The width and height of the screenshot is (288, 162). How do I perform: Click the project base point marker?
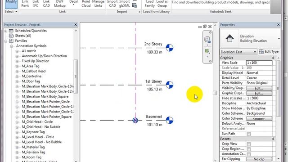[x=135, y=121]
